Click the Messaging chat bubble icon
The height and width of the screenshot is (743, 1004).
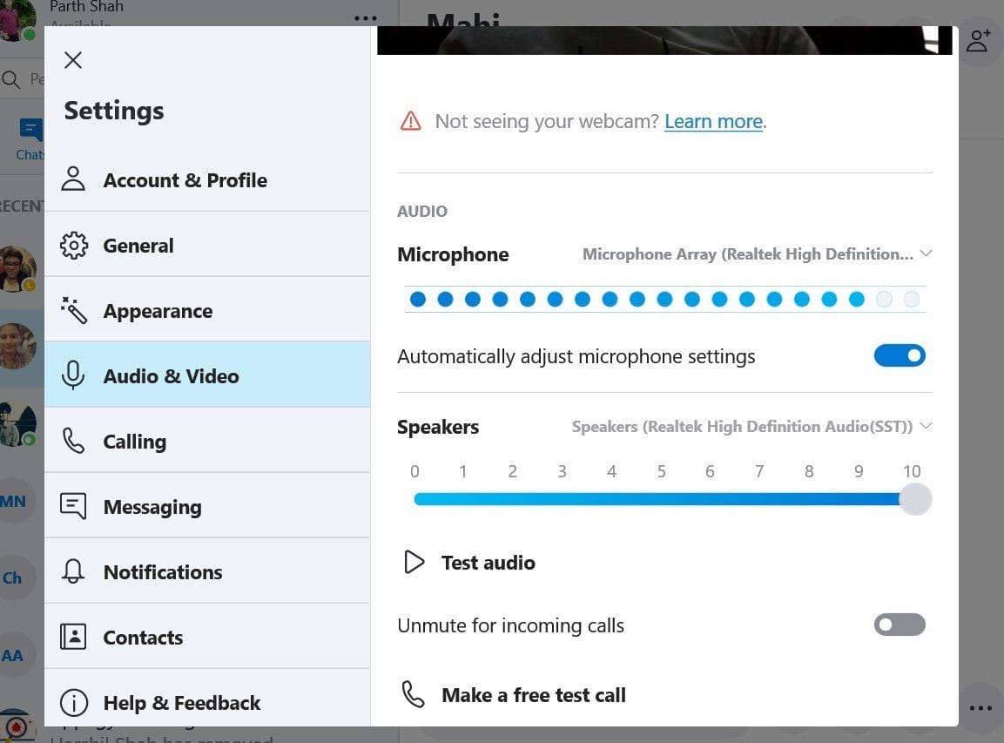click(x=73, y=506)
